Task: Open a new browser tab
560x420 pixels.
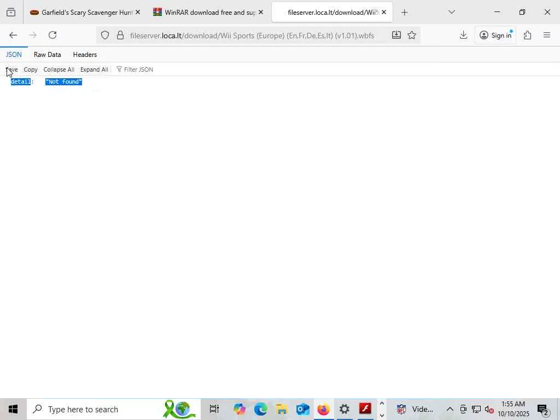Action: (x=404, y=13)
